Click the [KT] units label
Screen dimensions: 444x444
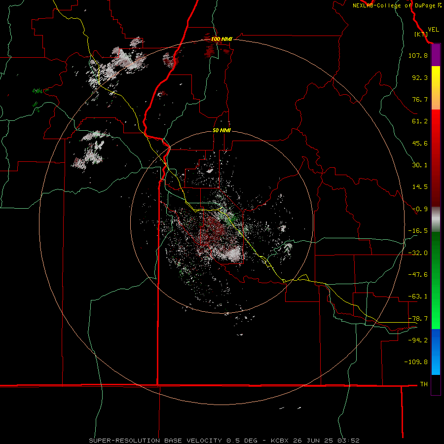(x=421, y=34)
